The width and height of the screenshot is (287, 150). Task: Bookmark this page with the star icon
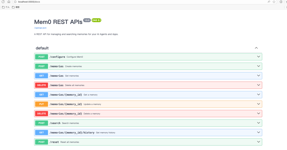(x=274, y=2)
